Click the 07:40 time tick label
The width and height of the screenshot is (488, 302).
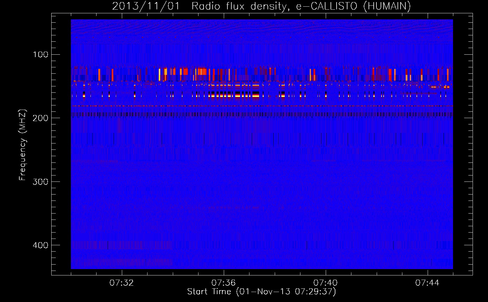[325, 283]
